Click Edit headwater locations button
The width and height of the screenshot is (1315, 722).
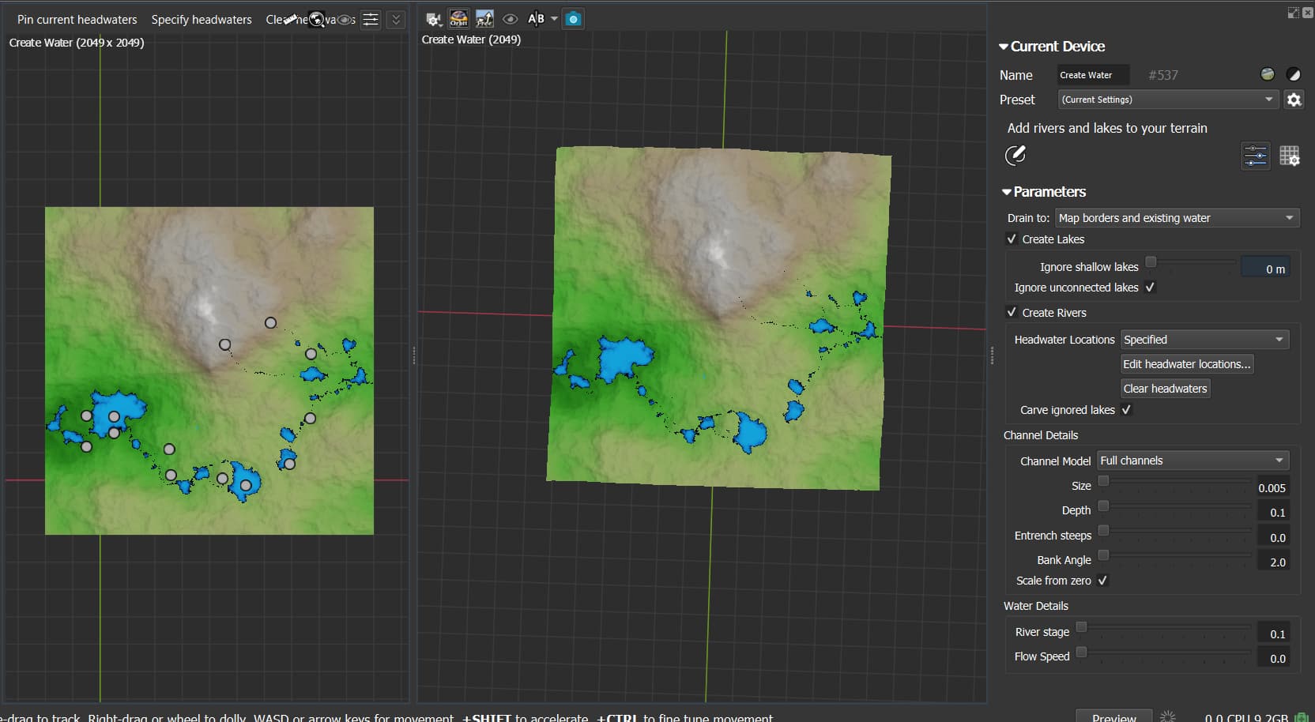1187,364
